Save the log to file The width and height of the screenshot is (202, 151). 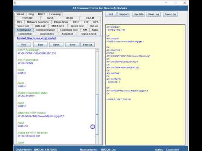170,14
